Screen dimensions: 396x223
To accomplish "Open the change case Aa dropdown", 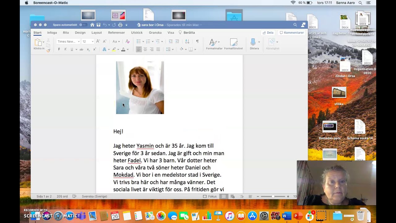I will (116, 41).
